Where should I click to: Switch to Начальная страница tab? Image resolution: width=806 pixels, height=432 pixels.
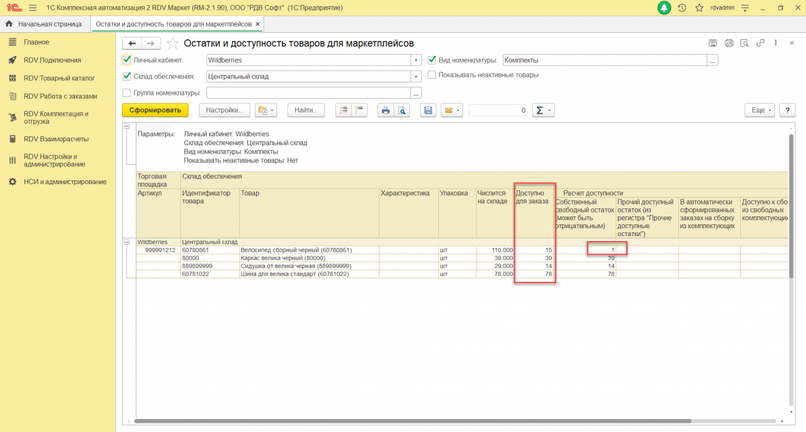point(45,24)
